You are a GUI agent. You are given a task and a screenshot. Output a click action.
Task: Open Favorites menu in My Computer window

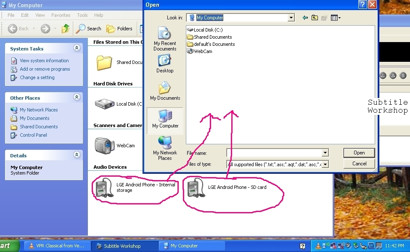[61, 15]
